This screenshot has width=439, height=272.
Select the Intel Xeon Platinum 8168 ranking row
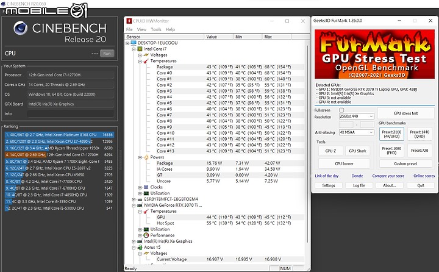tap(59, 135)
